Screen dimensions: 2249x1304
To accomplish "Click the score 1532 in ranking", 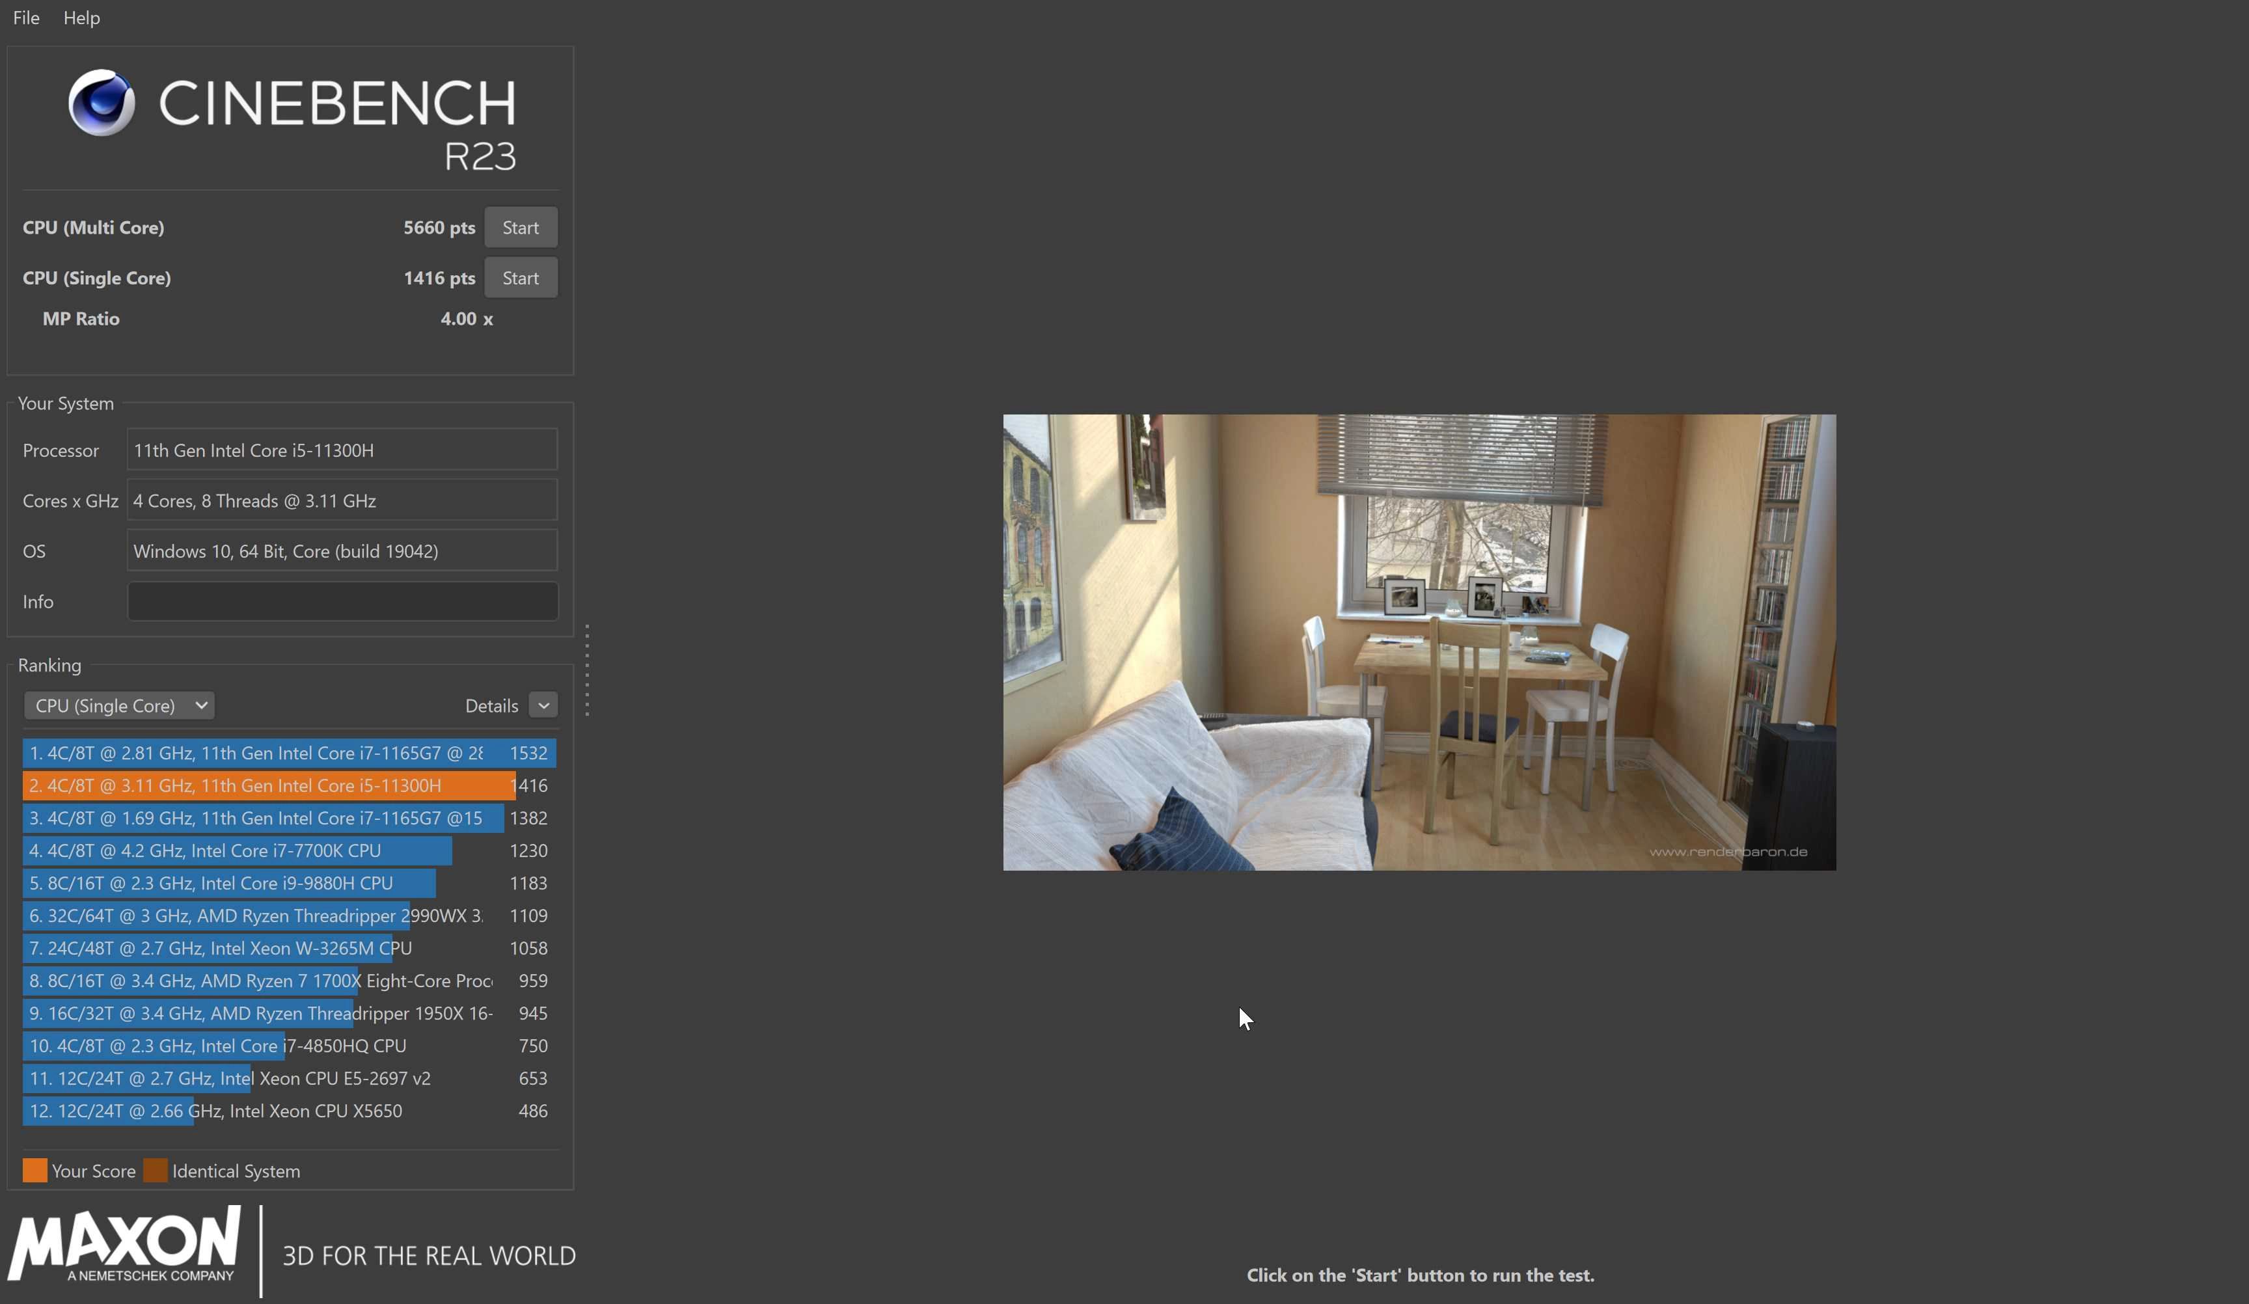I will (528, 754).
